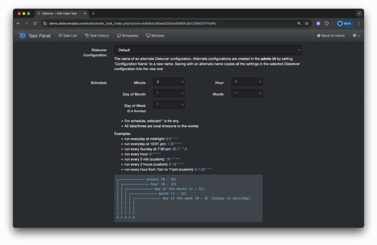Click the "0 7-23 * * *" example
377x245 pixels.
(203, 169)
